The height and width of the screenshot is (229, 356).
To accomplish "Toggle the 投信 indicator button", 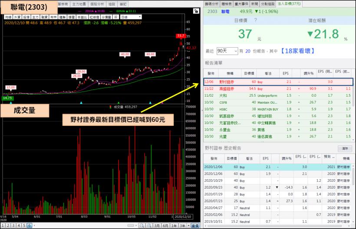I will pyautogui.click(x=26, y=17).
